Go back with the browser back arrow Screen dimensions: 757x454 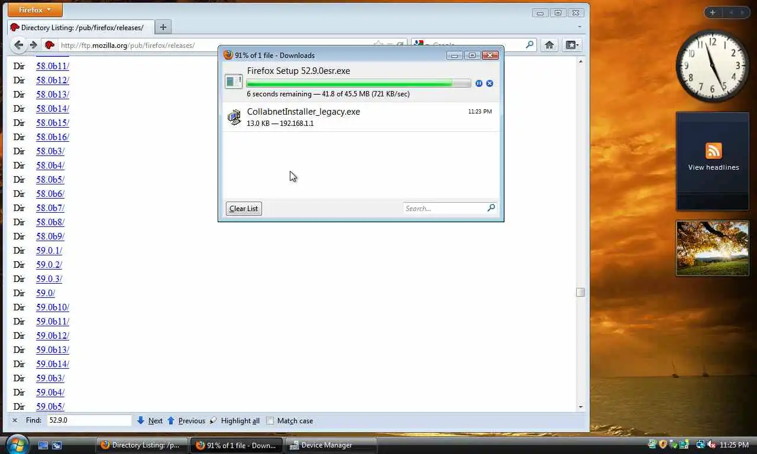(x=19, y=45)
